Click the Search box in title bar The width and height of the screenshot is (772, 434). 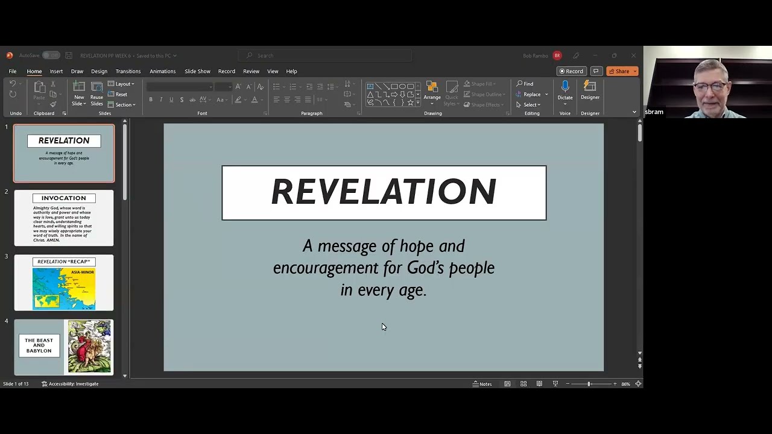coord(324,55)
